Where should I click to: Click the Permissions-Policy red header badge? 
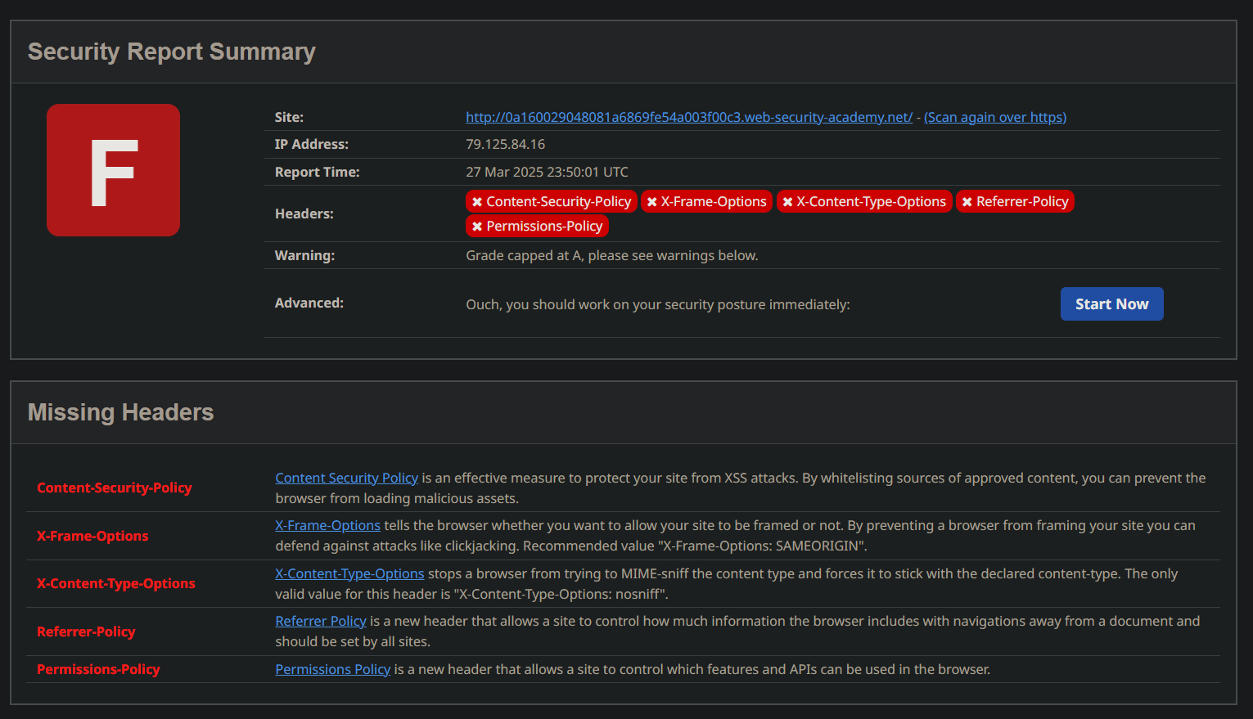pos(537,226)
